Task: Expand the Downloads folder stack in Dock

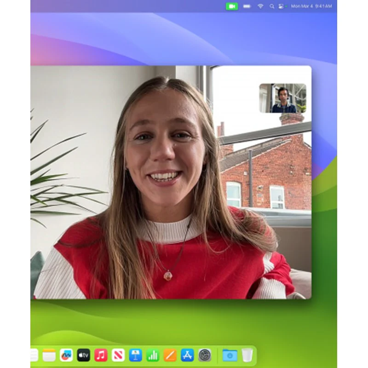Action: coord(230,355)
